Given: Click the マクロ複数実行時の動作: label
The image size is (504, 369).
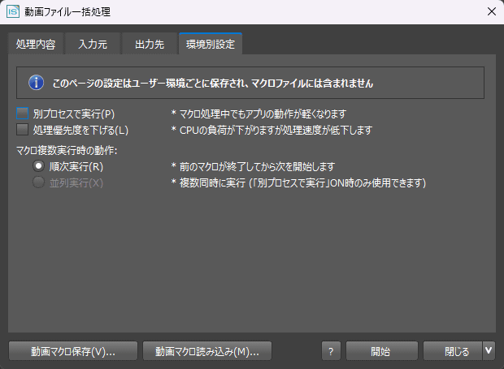Looking at the screenshot, I should pyautogui.click(x=67, y=150).
